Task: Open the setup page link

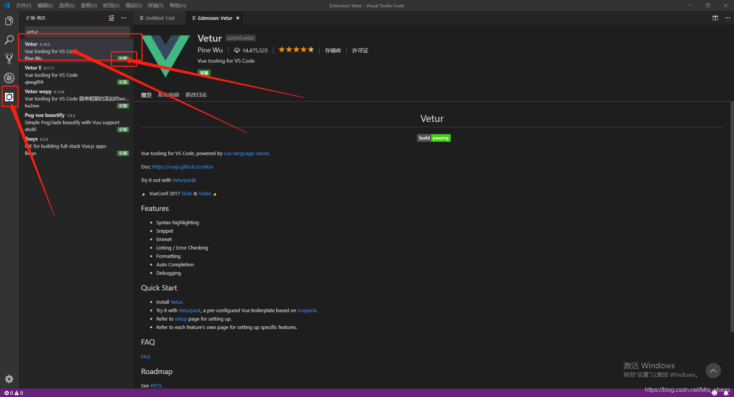Action: pos(181,319)
